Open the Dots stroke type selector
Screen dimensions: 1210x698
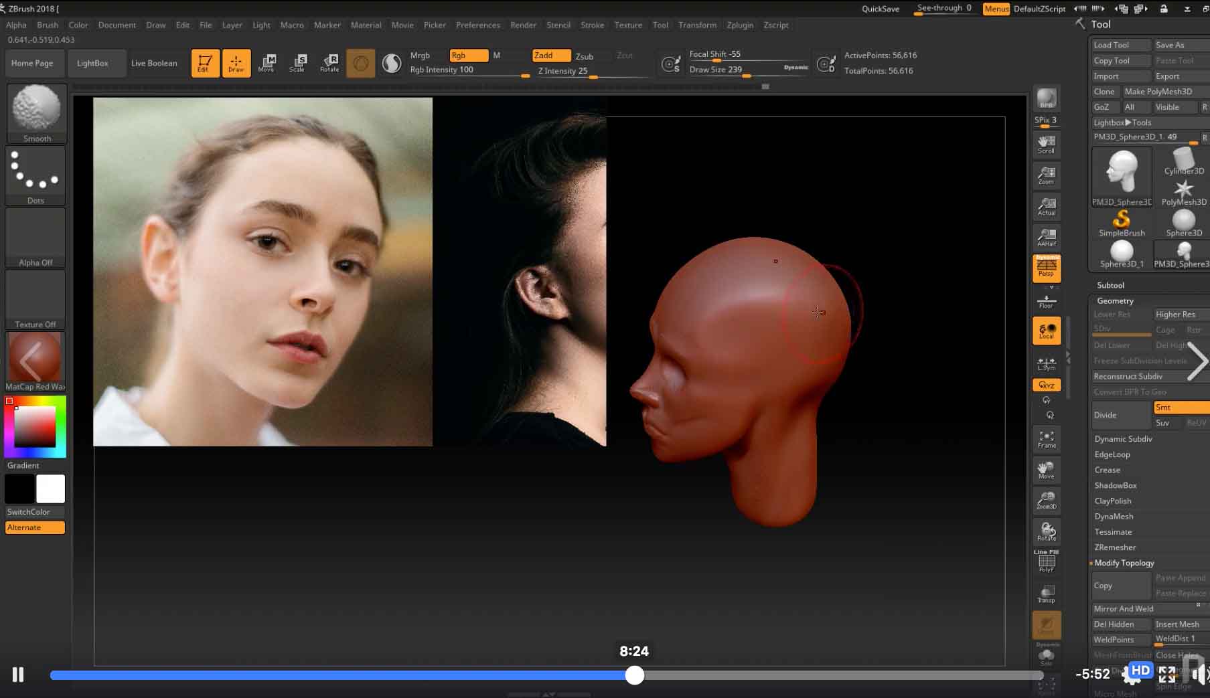tap(35, 173)
